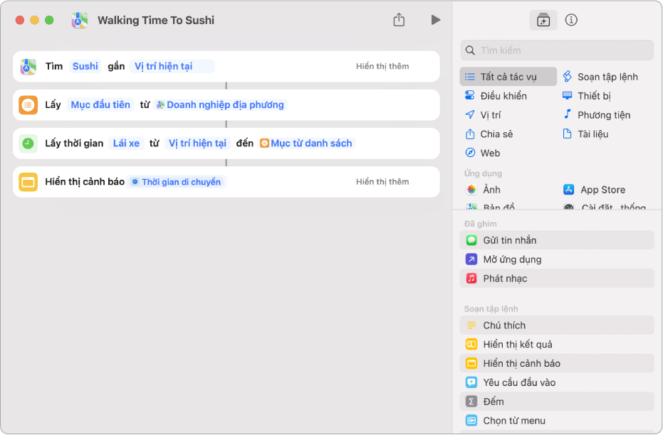This screenshot has width=663, height=435.
Task: Click the Mở ứng dụng arrow icon
Action: point(471,259)
